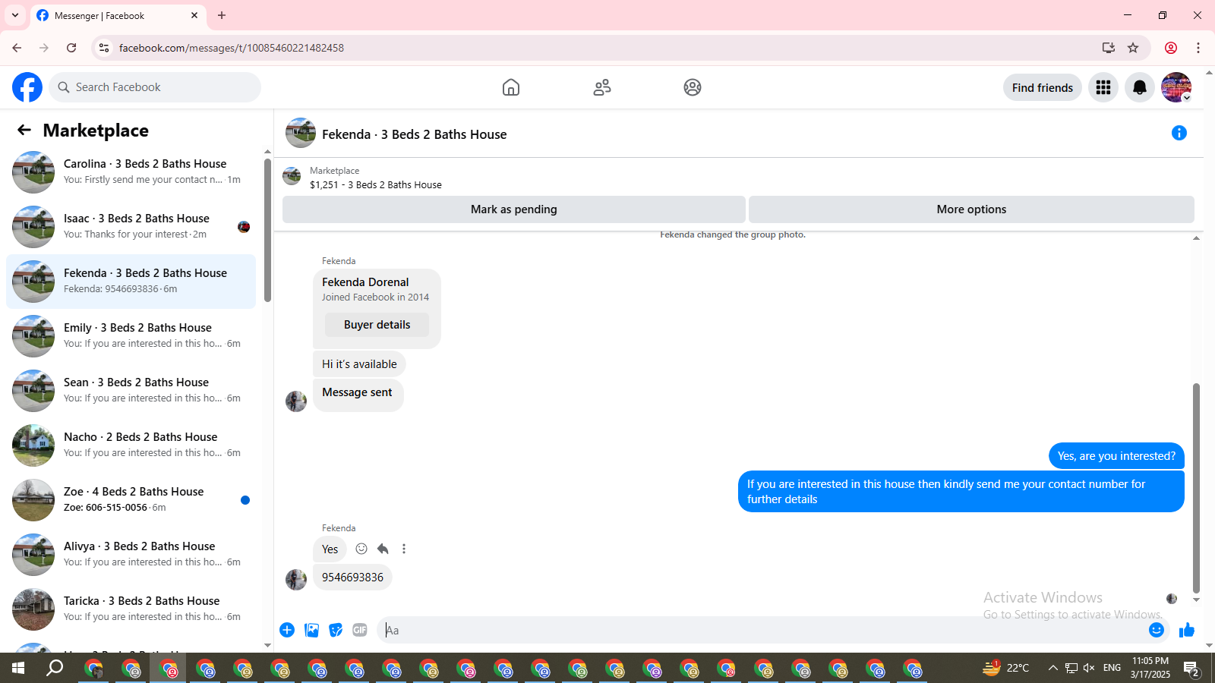
Task: Select the Fekenda conversation in the list
Action: (x=131, y=282)
